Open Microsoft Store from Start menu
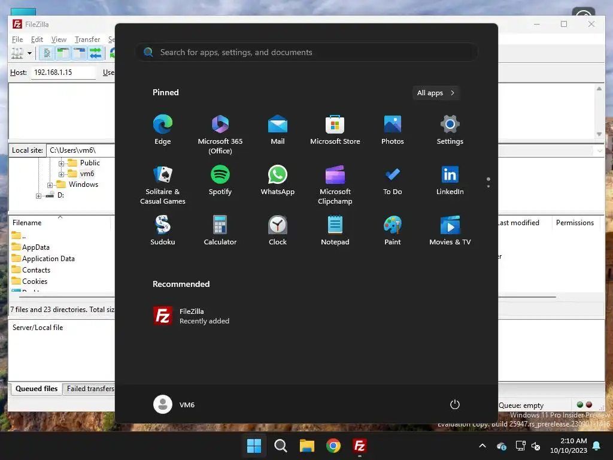The image size is (613, 460). pyautogui.click(x=335, y=130)
